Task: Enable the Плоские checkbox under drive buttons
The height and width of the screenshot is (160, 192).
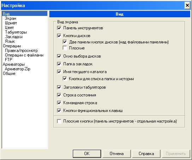Action: click(65, 48)
